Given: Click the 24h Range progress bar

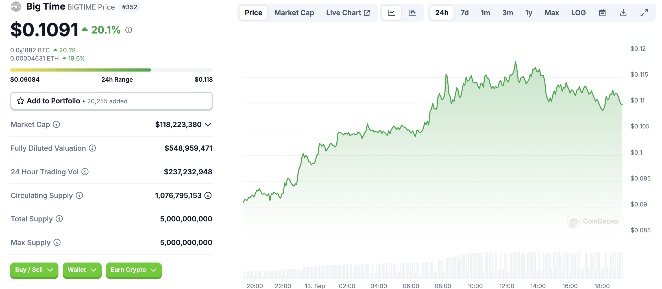Looking at the screenshot, I should tap(111, 70).
